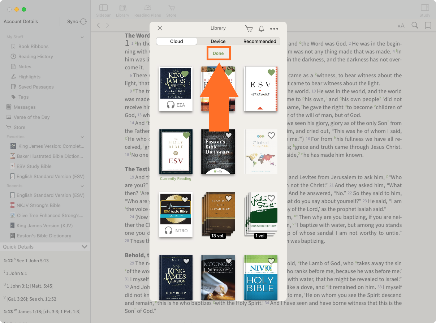The image size is (436, 323).
Task: Favorite Mounce's Dictionary with heart
Action: click(x=228, y=261)
